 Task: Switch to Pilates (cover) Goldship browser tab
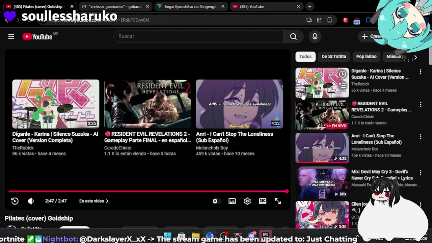[x=39, y=6]
